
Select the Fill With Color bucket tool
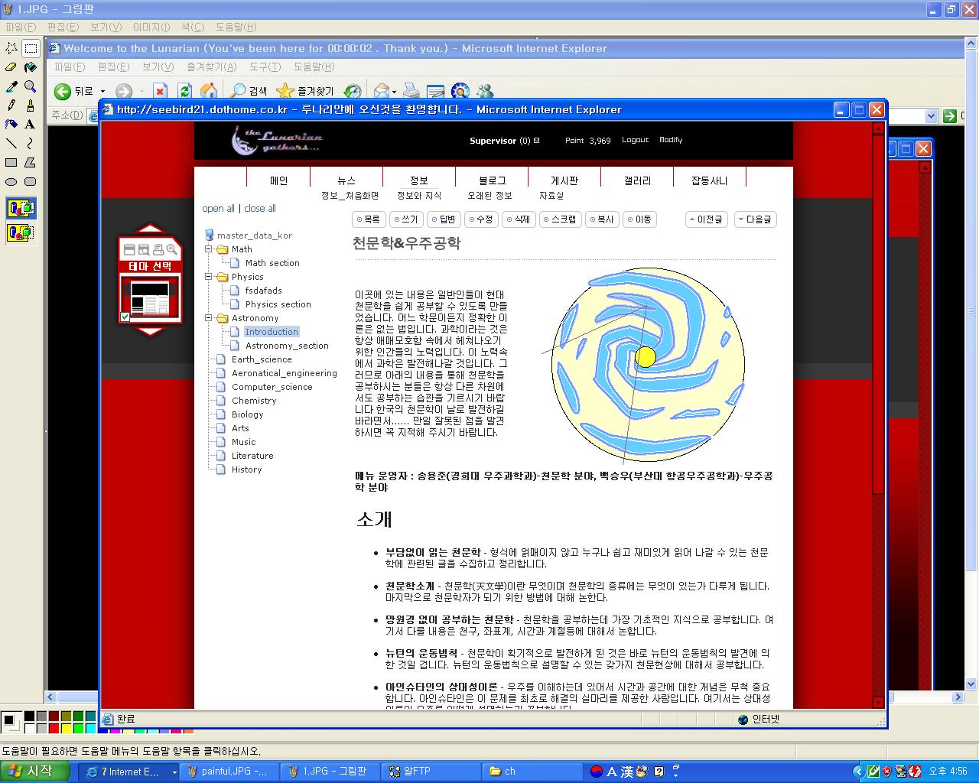pyautogui.click(x=31, y=67)
